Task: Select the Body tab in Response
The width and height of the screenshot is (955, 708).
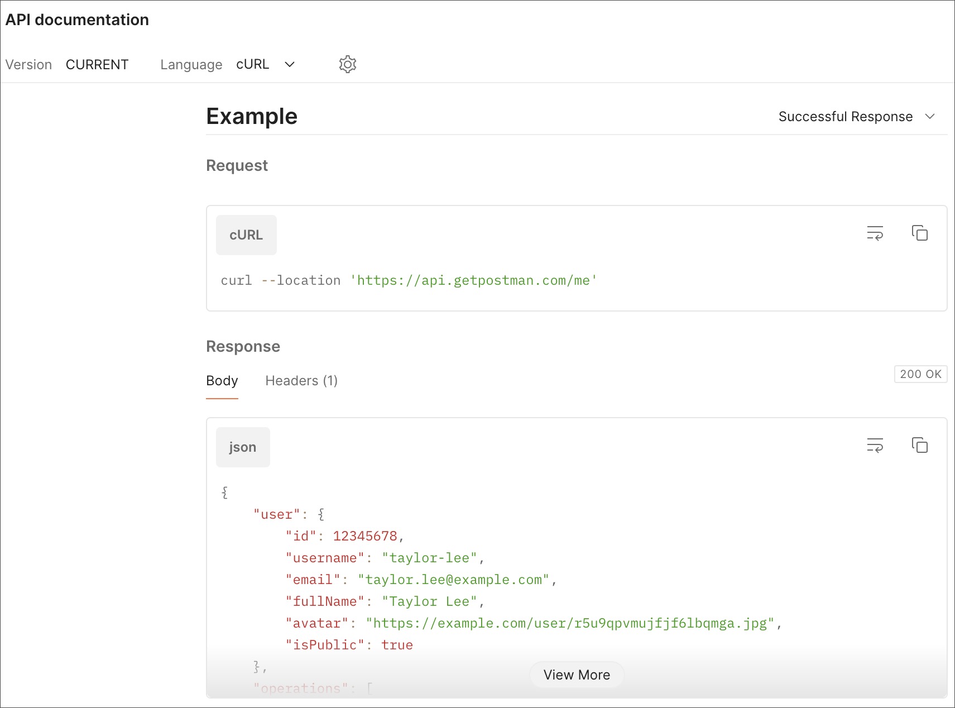Action: tap(222, 381)
